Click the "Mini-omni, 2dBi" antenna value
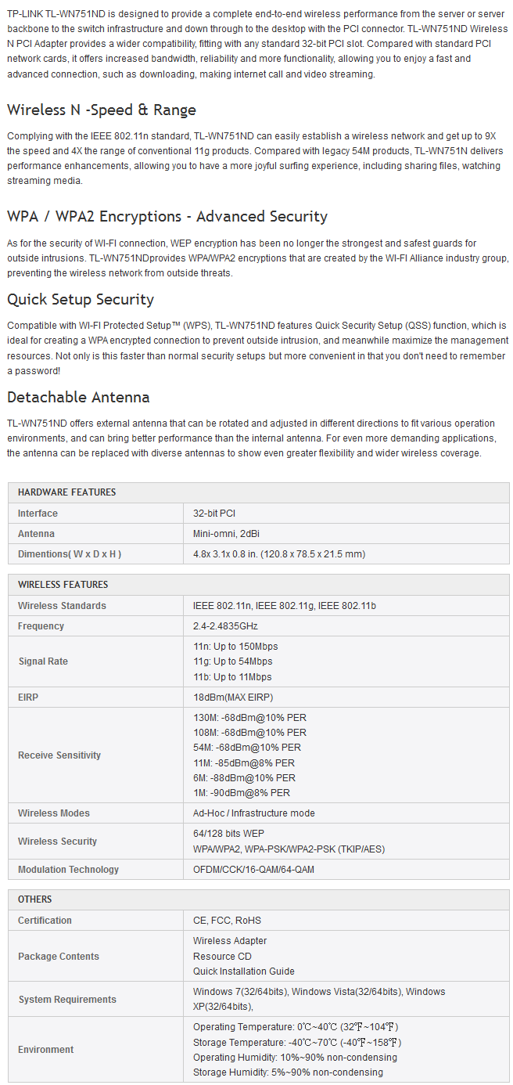The height and width of the screenshot is (1085, 513). point(226,534)
